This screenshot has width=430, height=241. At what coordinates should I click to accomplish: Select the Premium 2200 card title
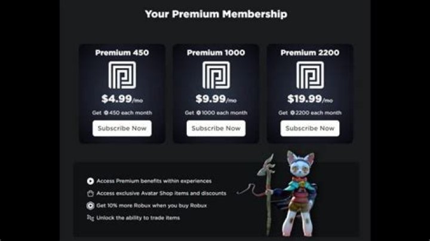[310, 52]
